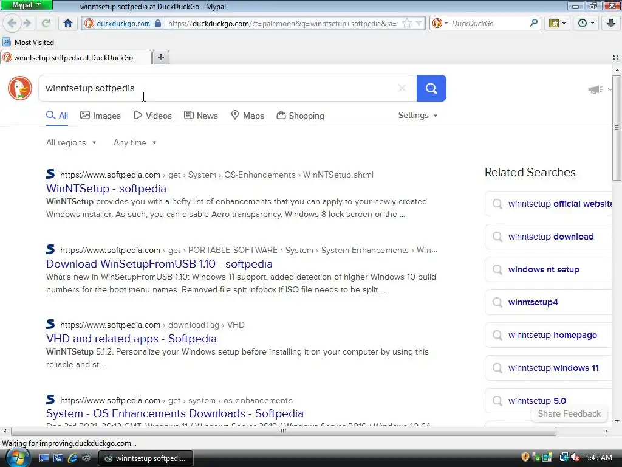Click Softpedia favicon beside WinNTSetup.shtml URL
Viewport: 622px width, 467px height.
point(50,174)
